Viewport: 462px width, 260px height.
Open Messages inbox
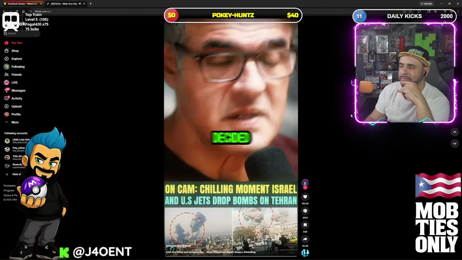[x=15, y=90]
